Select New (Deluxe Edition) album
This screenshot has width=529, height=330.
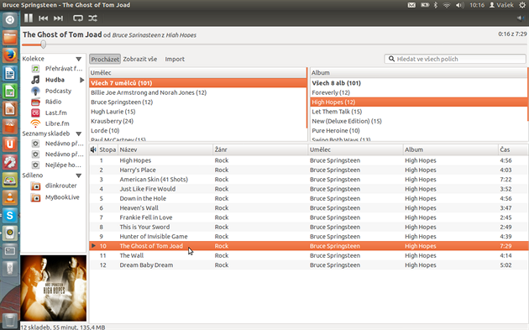419,121
